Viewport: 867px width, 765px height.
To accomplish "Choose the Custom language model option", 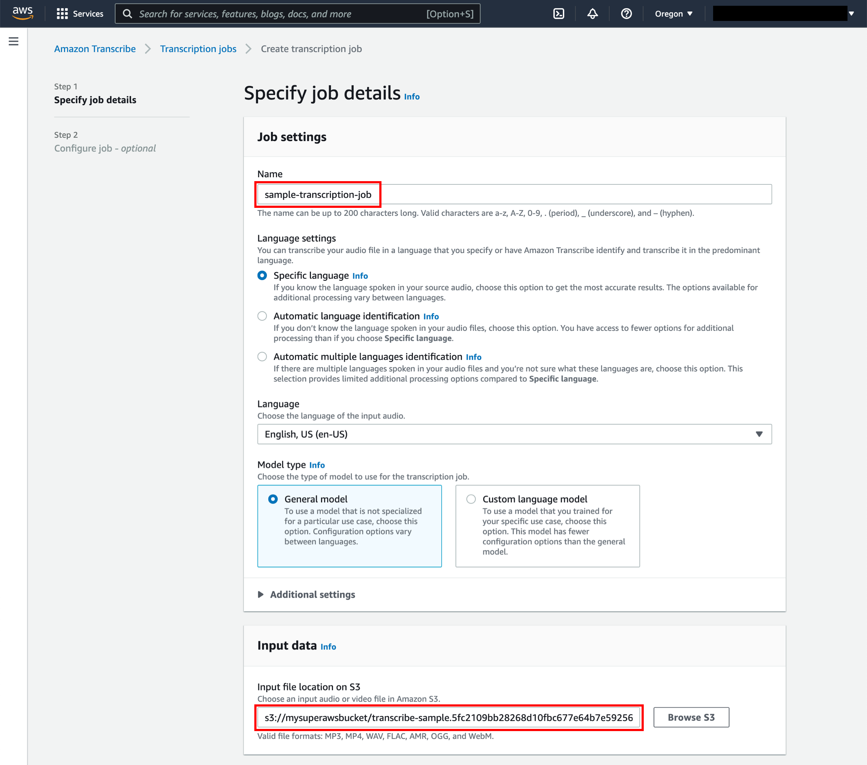I will [x=547, y=526].
